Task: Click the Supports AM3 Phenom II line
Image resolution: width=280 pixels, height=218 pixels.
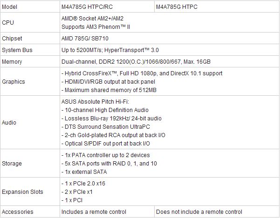Action: tap(96, 27)
